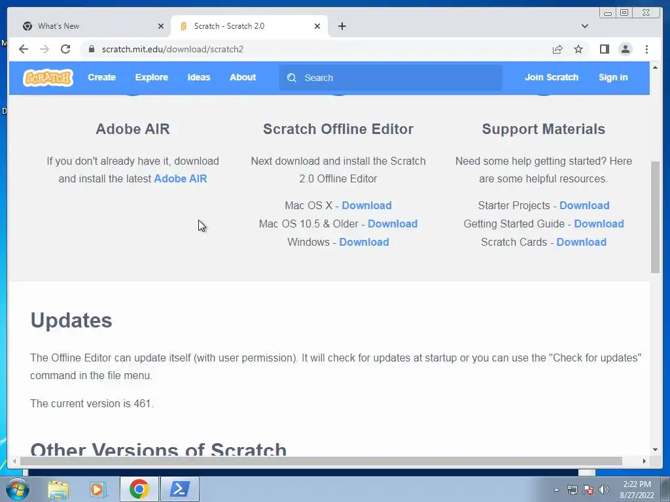This screenshot has width=670, height=502.
Task: Download the Starter Projects
Action: tap(584, 205)
